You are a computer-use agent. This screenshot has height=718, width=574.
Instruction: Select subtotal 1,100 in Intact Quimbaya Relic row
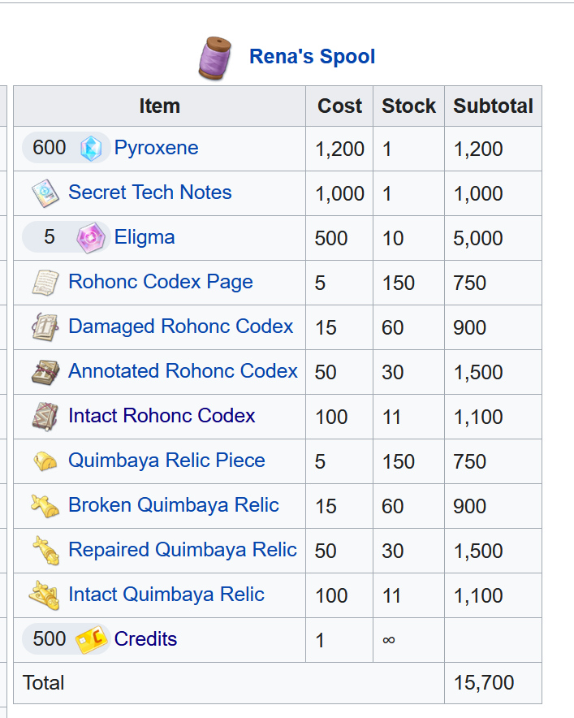click(478, 595)
